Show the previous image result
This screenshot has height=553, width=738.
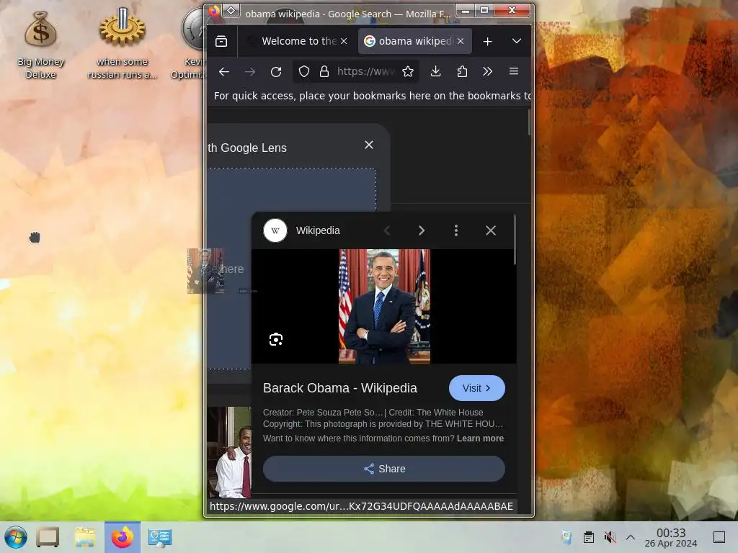(387, 230)
